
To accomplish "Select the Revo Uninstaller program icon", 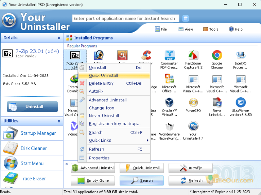I will [x=217, y=102].
